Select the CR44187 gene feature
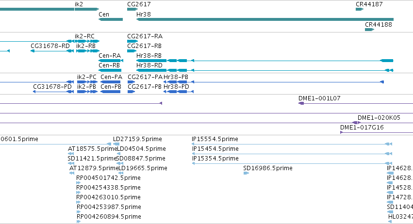This screenshot has width=413, height=224. tap(360, 9)
